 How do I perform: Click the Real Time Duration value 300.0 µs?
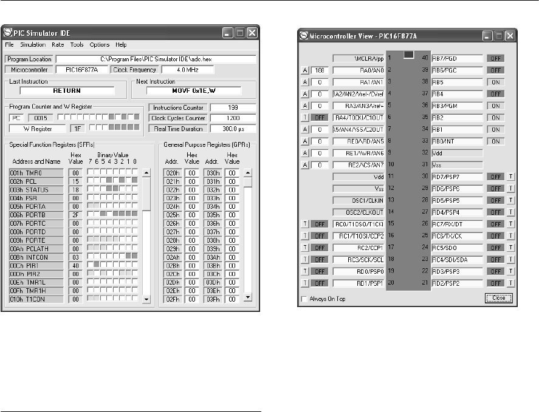click(233, 129)
